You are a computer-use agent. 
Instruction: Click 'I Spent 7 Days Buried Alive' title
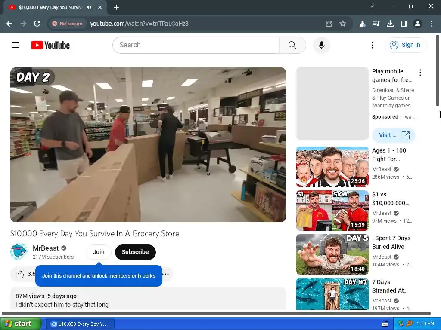point(391,242)
